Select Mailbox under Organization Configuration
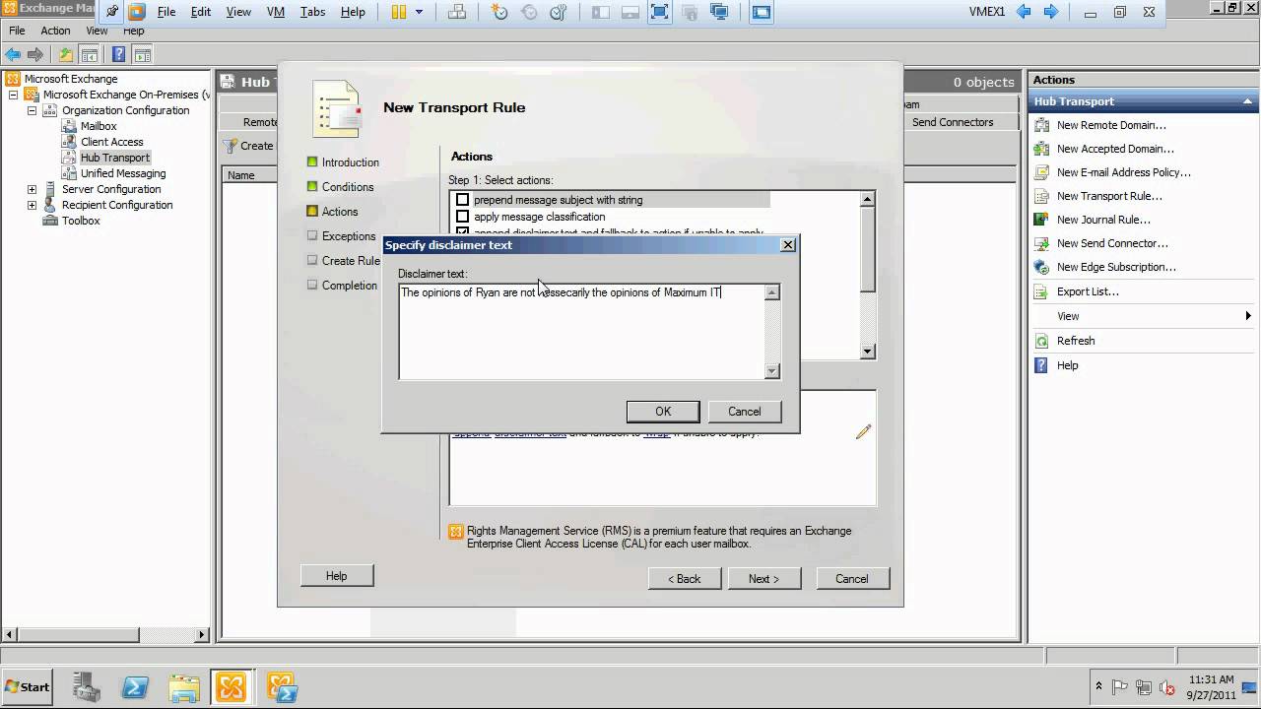The image size is (1261, 709). click(99, 126)
